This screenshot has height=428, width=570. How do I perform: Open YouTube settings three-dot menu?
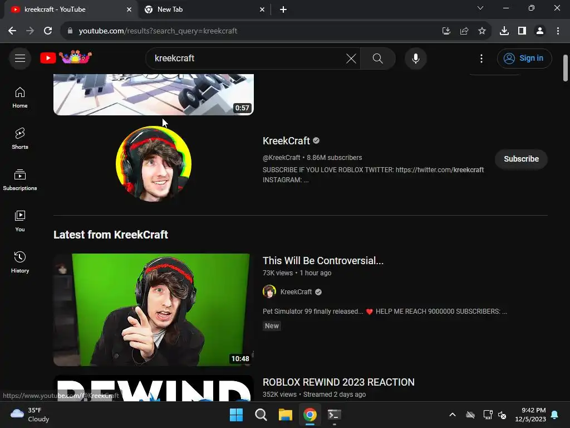point(481,58)
